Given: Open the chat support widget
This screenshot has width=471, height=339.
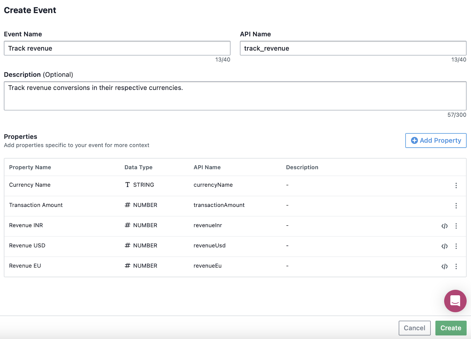Looking at the screenshot, I should 455,301.
